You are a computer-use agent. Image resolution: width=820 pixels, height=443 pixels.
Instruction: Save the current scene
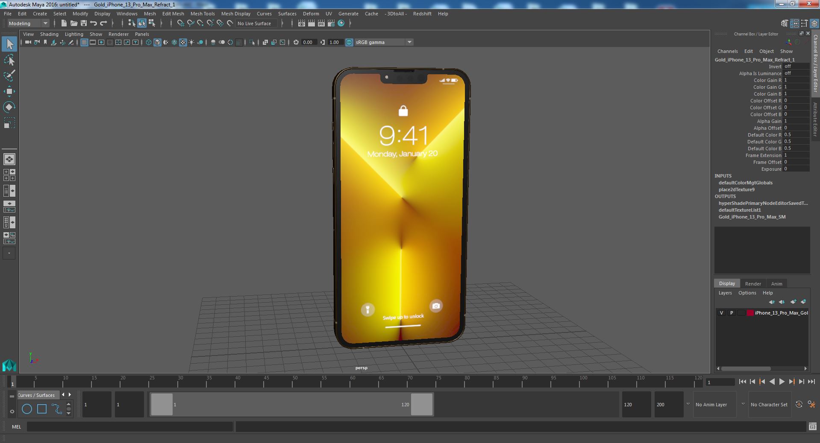point(83,23)
